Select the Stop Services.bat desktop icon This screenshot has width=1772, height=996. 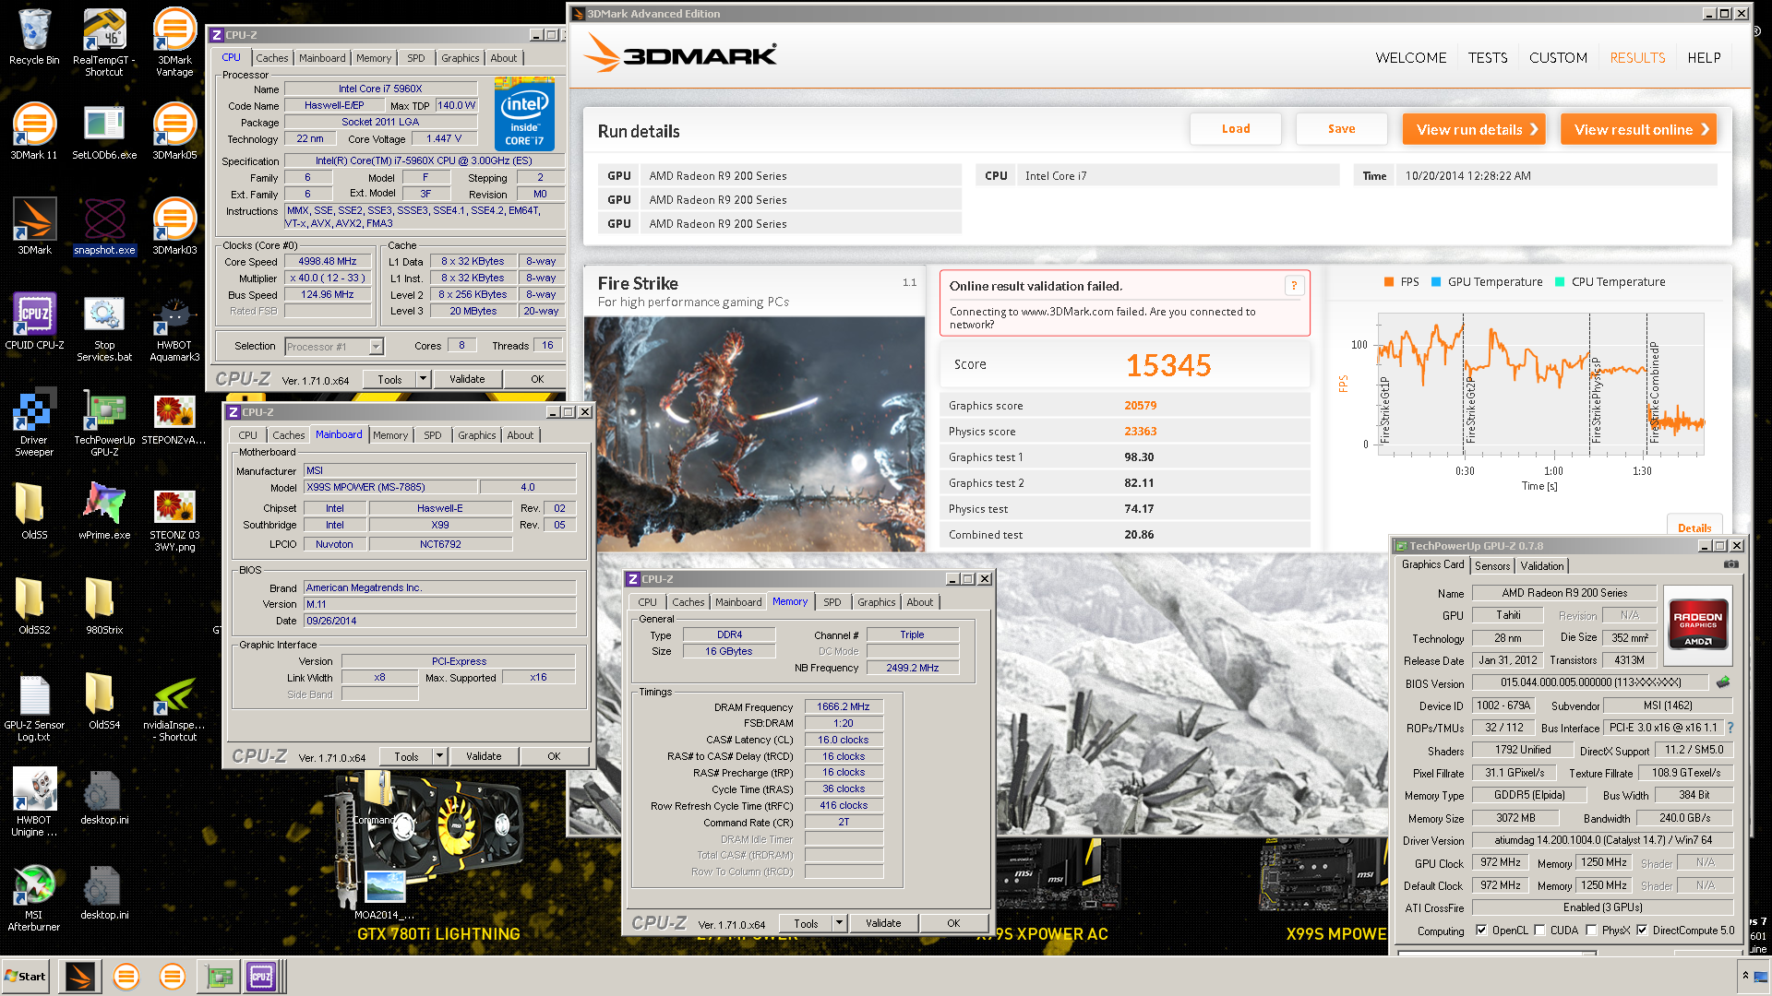click(x=104, y=327)
